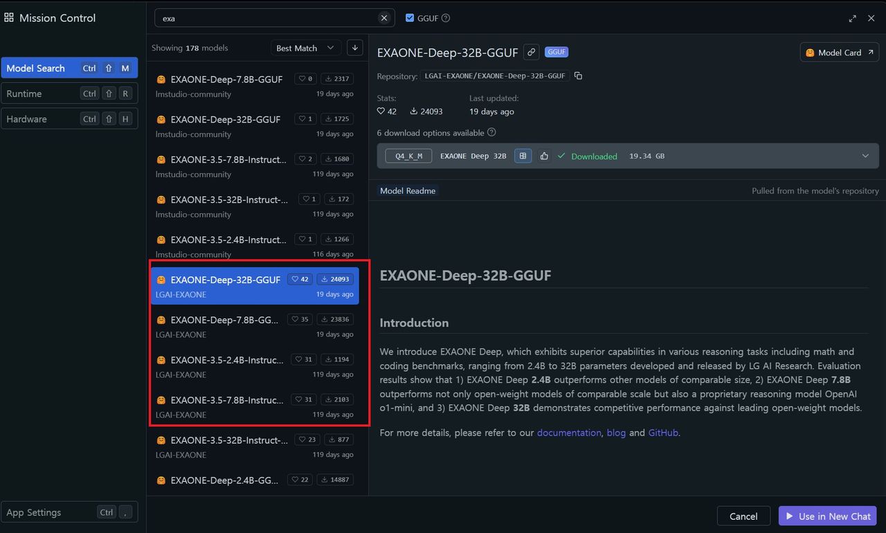Open the blog link
This screenshot has width=886, height=533.
point(616,433)
